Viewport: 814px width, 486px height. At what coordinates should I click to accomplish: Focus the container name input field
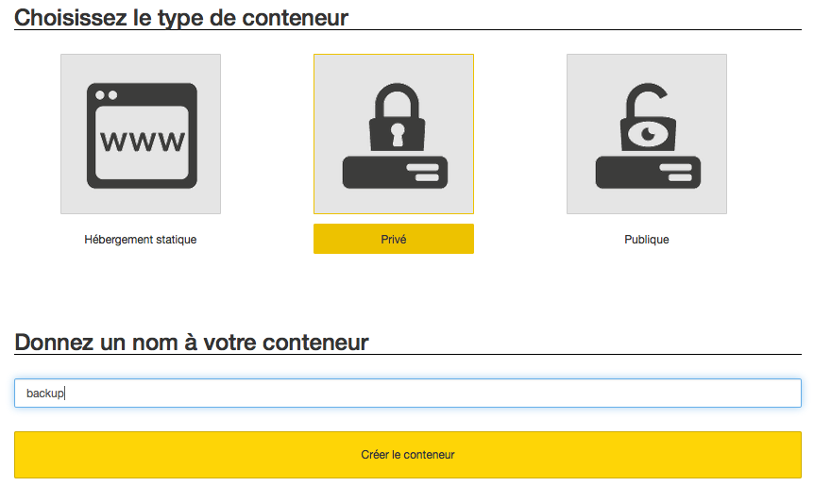tap(408, 394)
